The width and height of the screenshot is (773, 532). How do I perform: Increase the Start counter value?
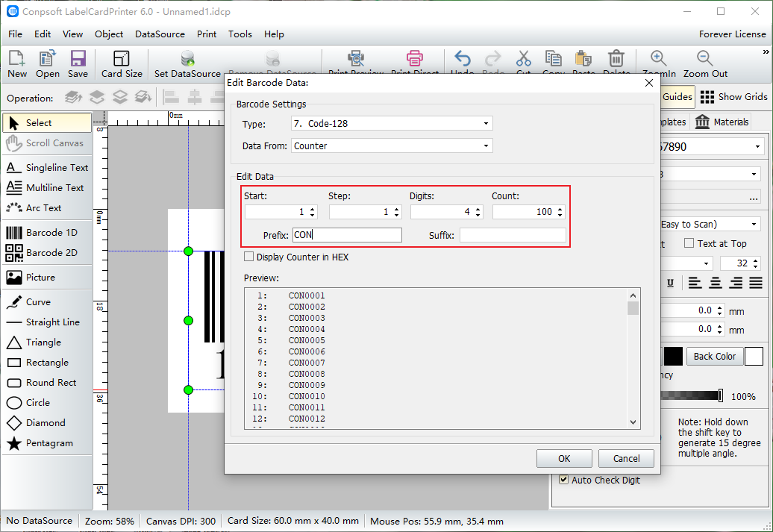[312, 209]
